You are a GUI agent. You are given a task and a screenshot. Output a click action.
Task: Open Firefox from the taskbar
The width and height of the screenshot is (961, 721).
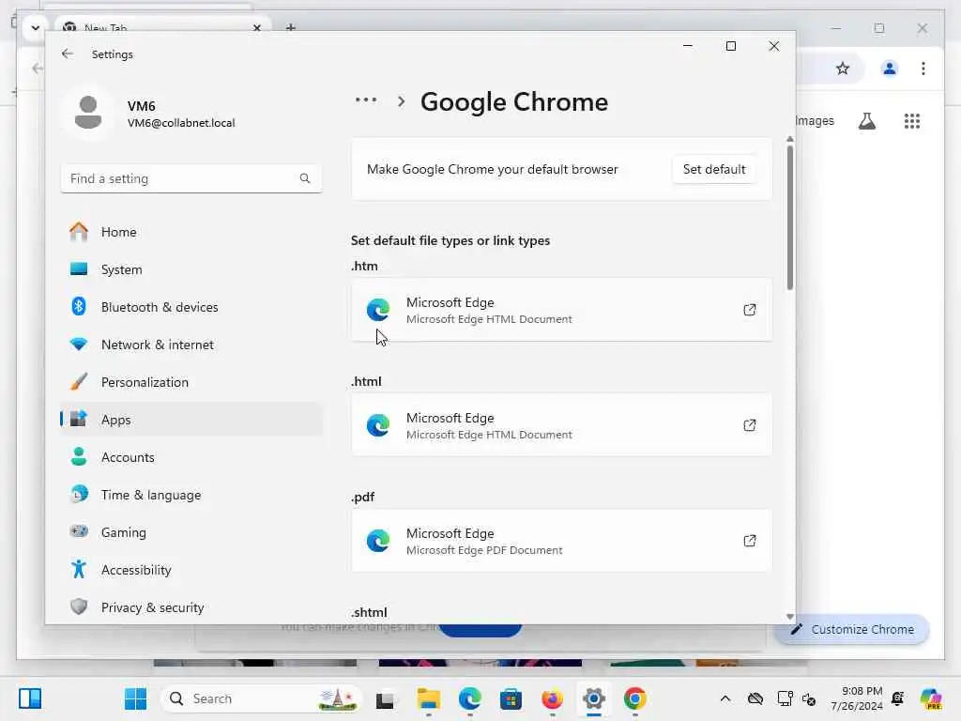click(x=552, y=698)
